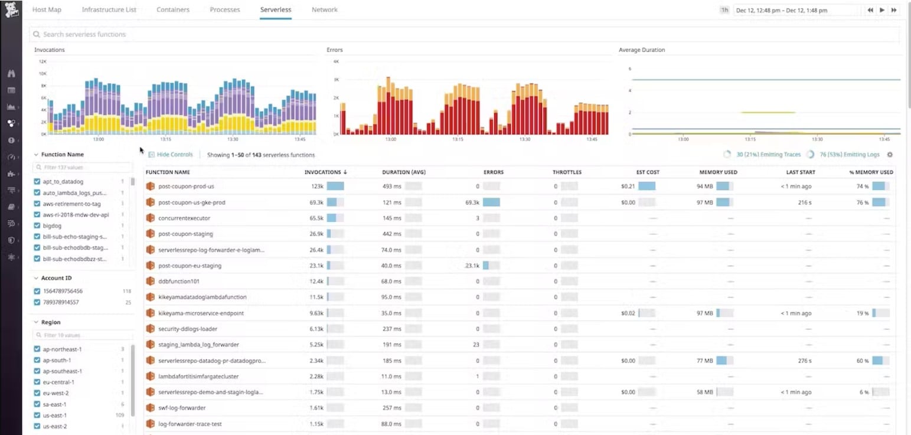Screen dimensions: 911x435
Task: Click the table settings gear icon
Action: tap(890, 155)
